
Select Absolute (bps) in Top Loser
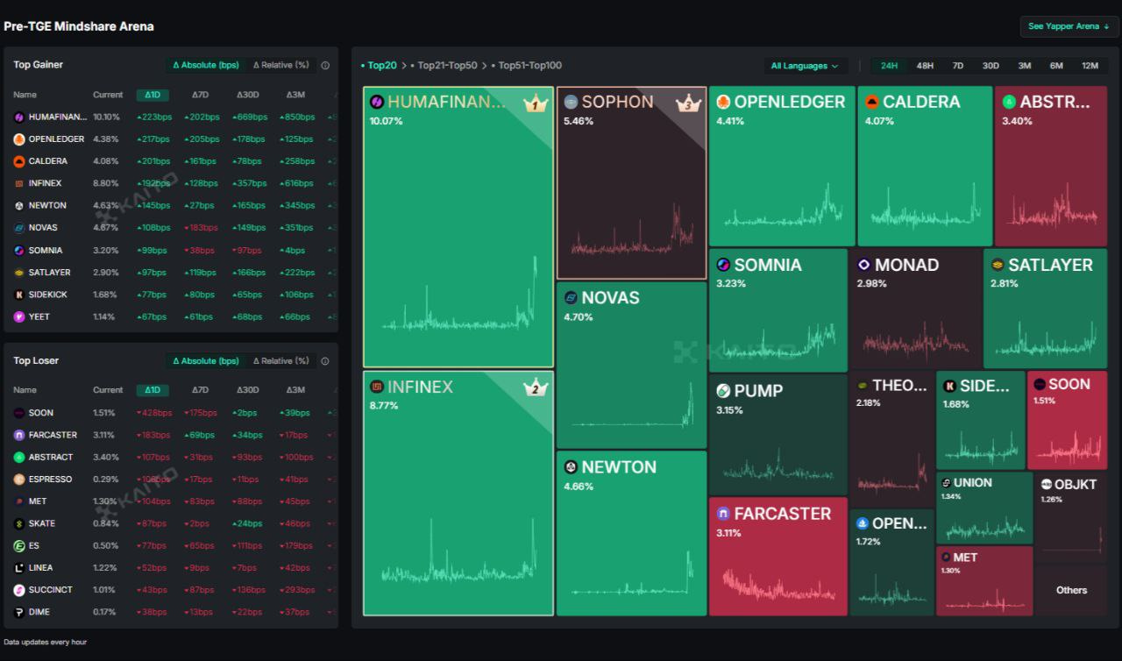(x=206, y=360)
